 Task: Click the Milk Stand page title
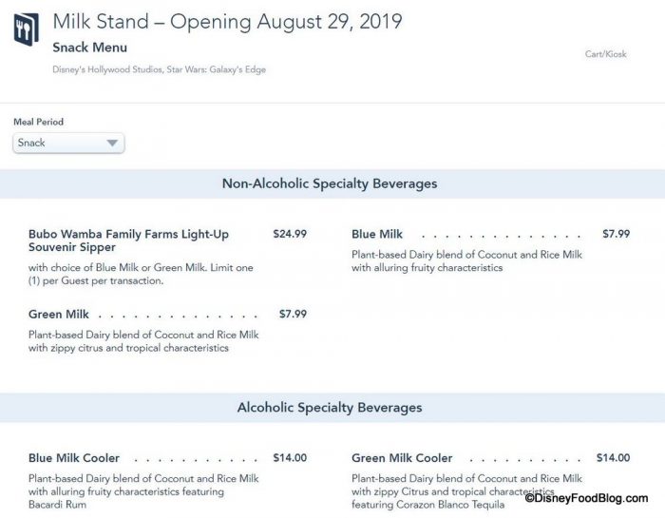(229, 21)
